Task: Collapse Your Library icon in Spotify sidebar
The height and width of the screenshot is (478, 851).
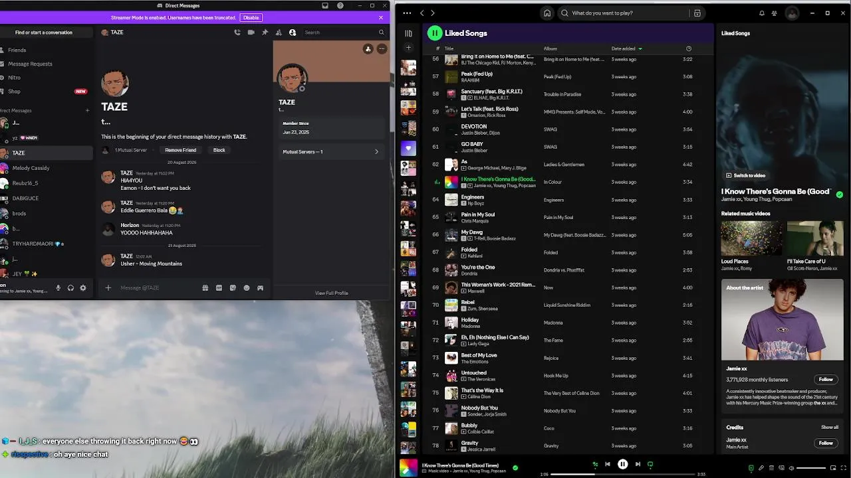Action: click(x=408, y=33)
